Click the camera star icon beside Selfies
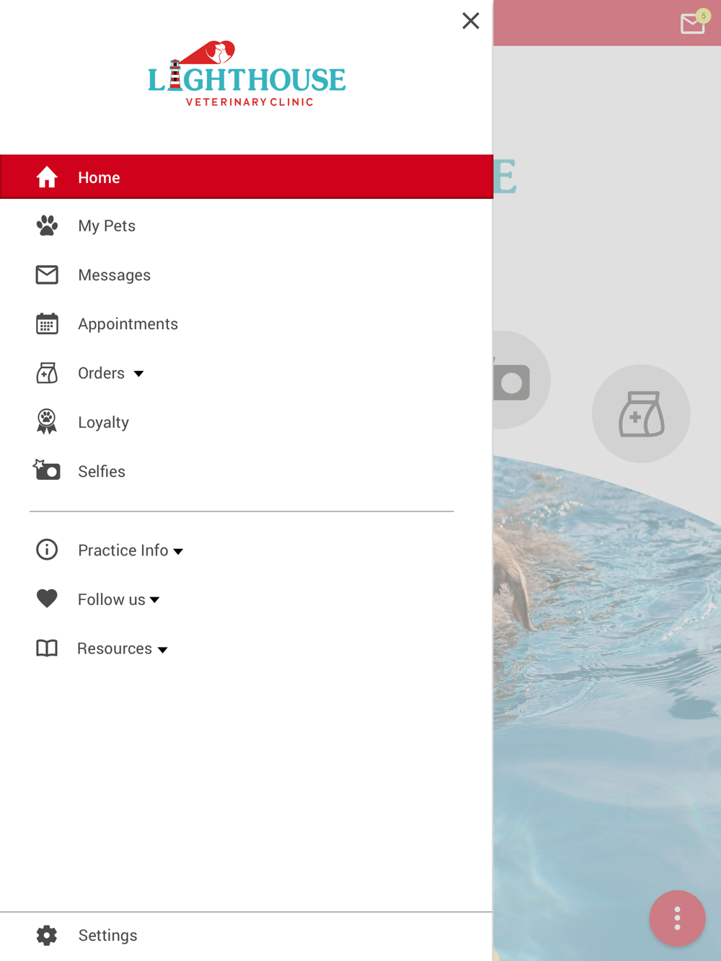721x961 pixels. coord(47,470)
